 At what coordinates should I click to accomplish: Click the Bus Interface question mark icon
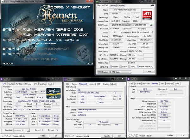click(153, 33)
